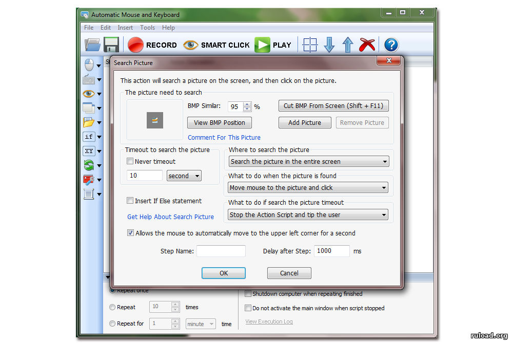The image size is (513, 345).
Task: Click View BMP Position button
Action: tap(219, 123)
